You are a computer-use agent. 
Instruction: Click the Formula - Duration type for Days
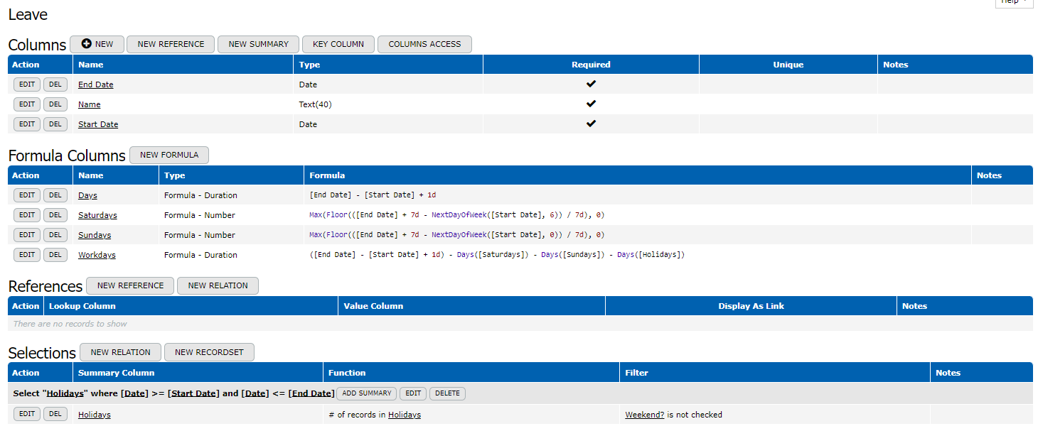click(200, 195)
